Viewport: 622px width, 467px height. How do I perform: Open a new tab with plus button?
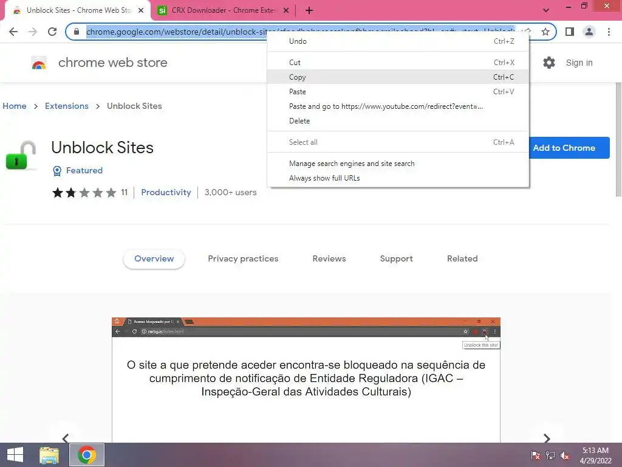pyautogui.click(x=309, y=10)
